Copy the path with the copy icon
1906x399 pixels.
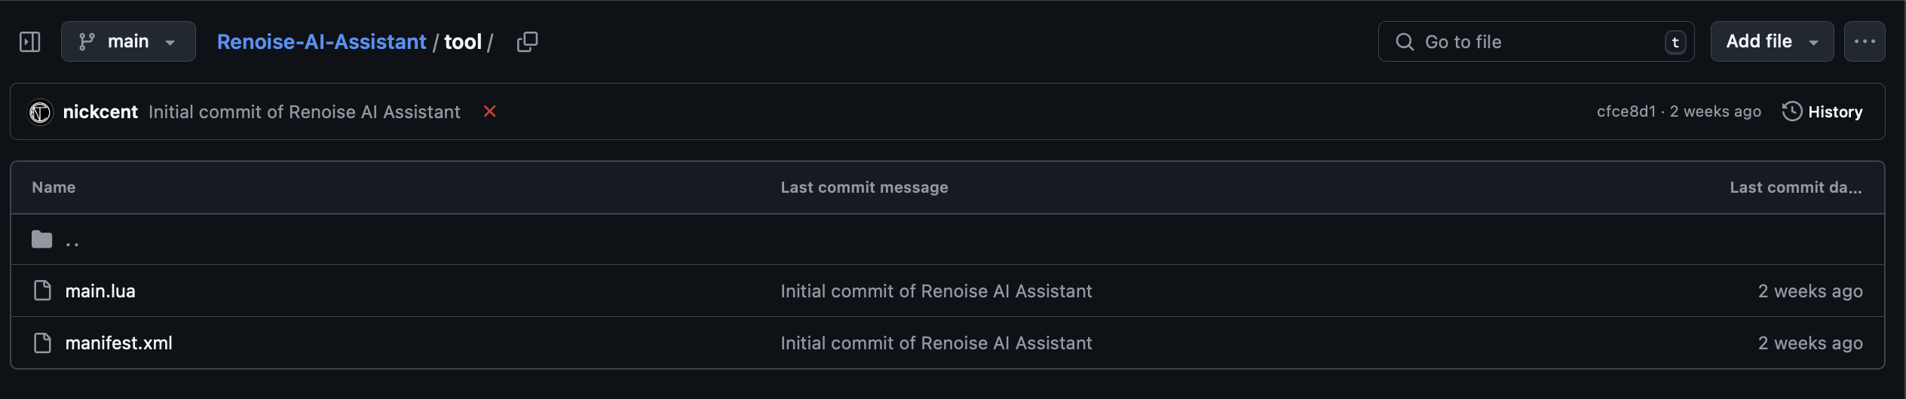[527, 41]
